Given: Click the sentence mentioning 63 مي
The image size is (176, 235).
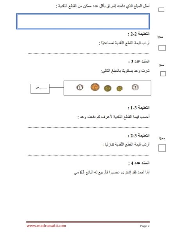Looking at the screenshot, I should click(x=111, y=172).
